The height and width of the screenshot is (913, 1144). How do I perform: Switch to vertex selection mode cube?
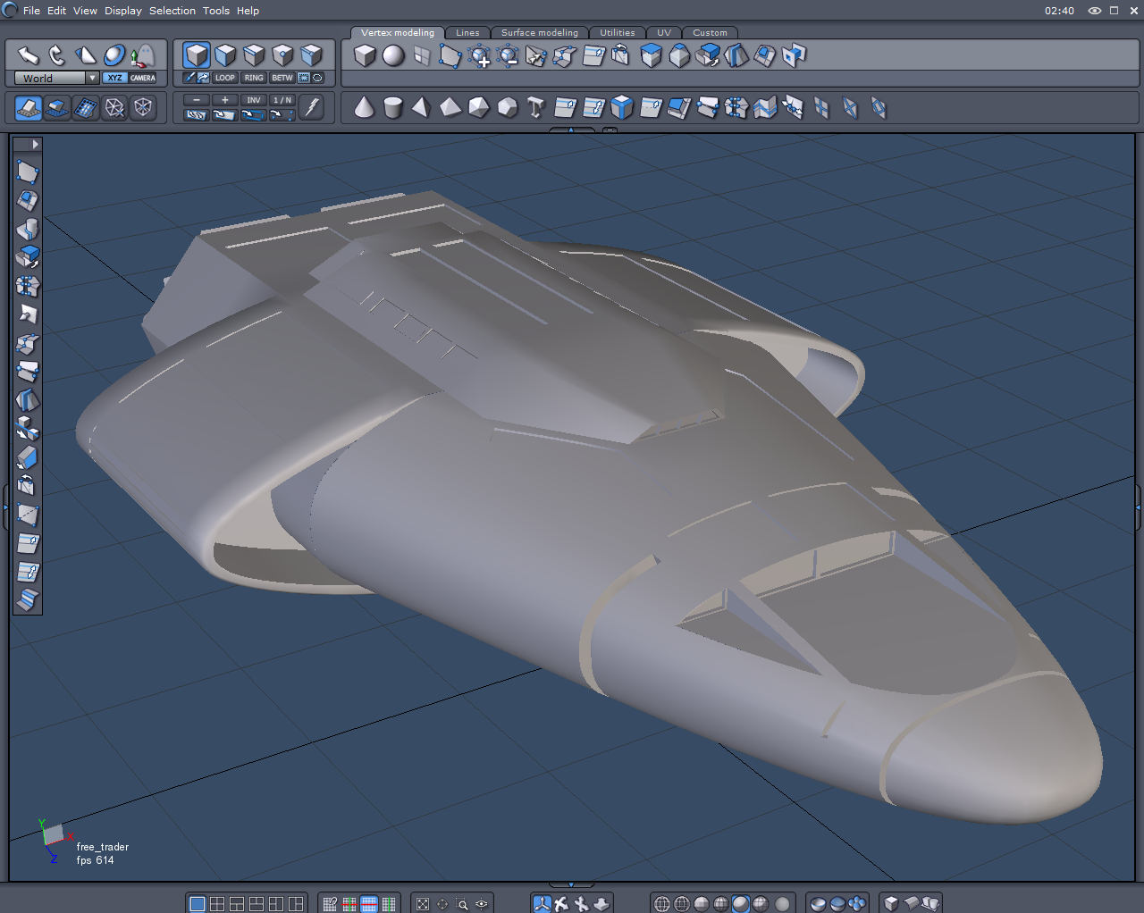tap(282, 55)
